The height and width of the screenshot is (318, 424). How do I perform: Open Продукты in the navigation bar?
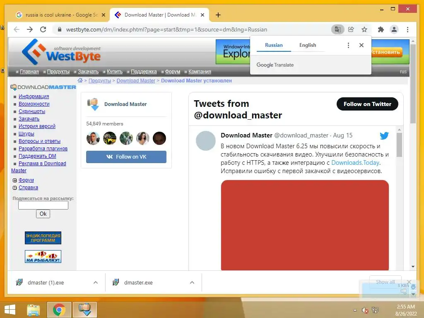tap(58, 72)
